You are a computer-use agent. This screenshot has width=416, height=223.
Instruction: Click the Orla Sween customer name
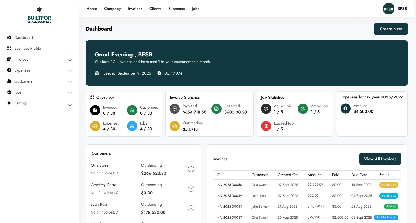click(101, 165)
